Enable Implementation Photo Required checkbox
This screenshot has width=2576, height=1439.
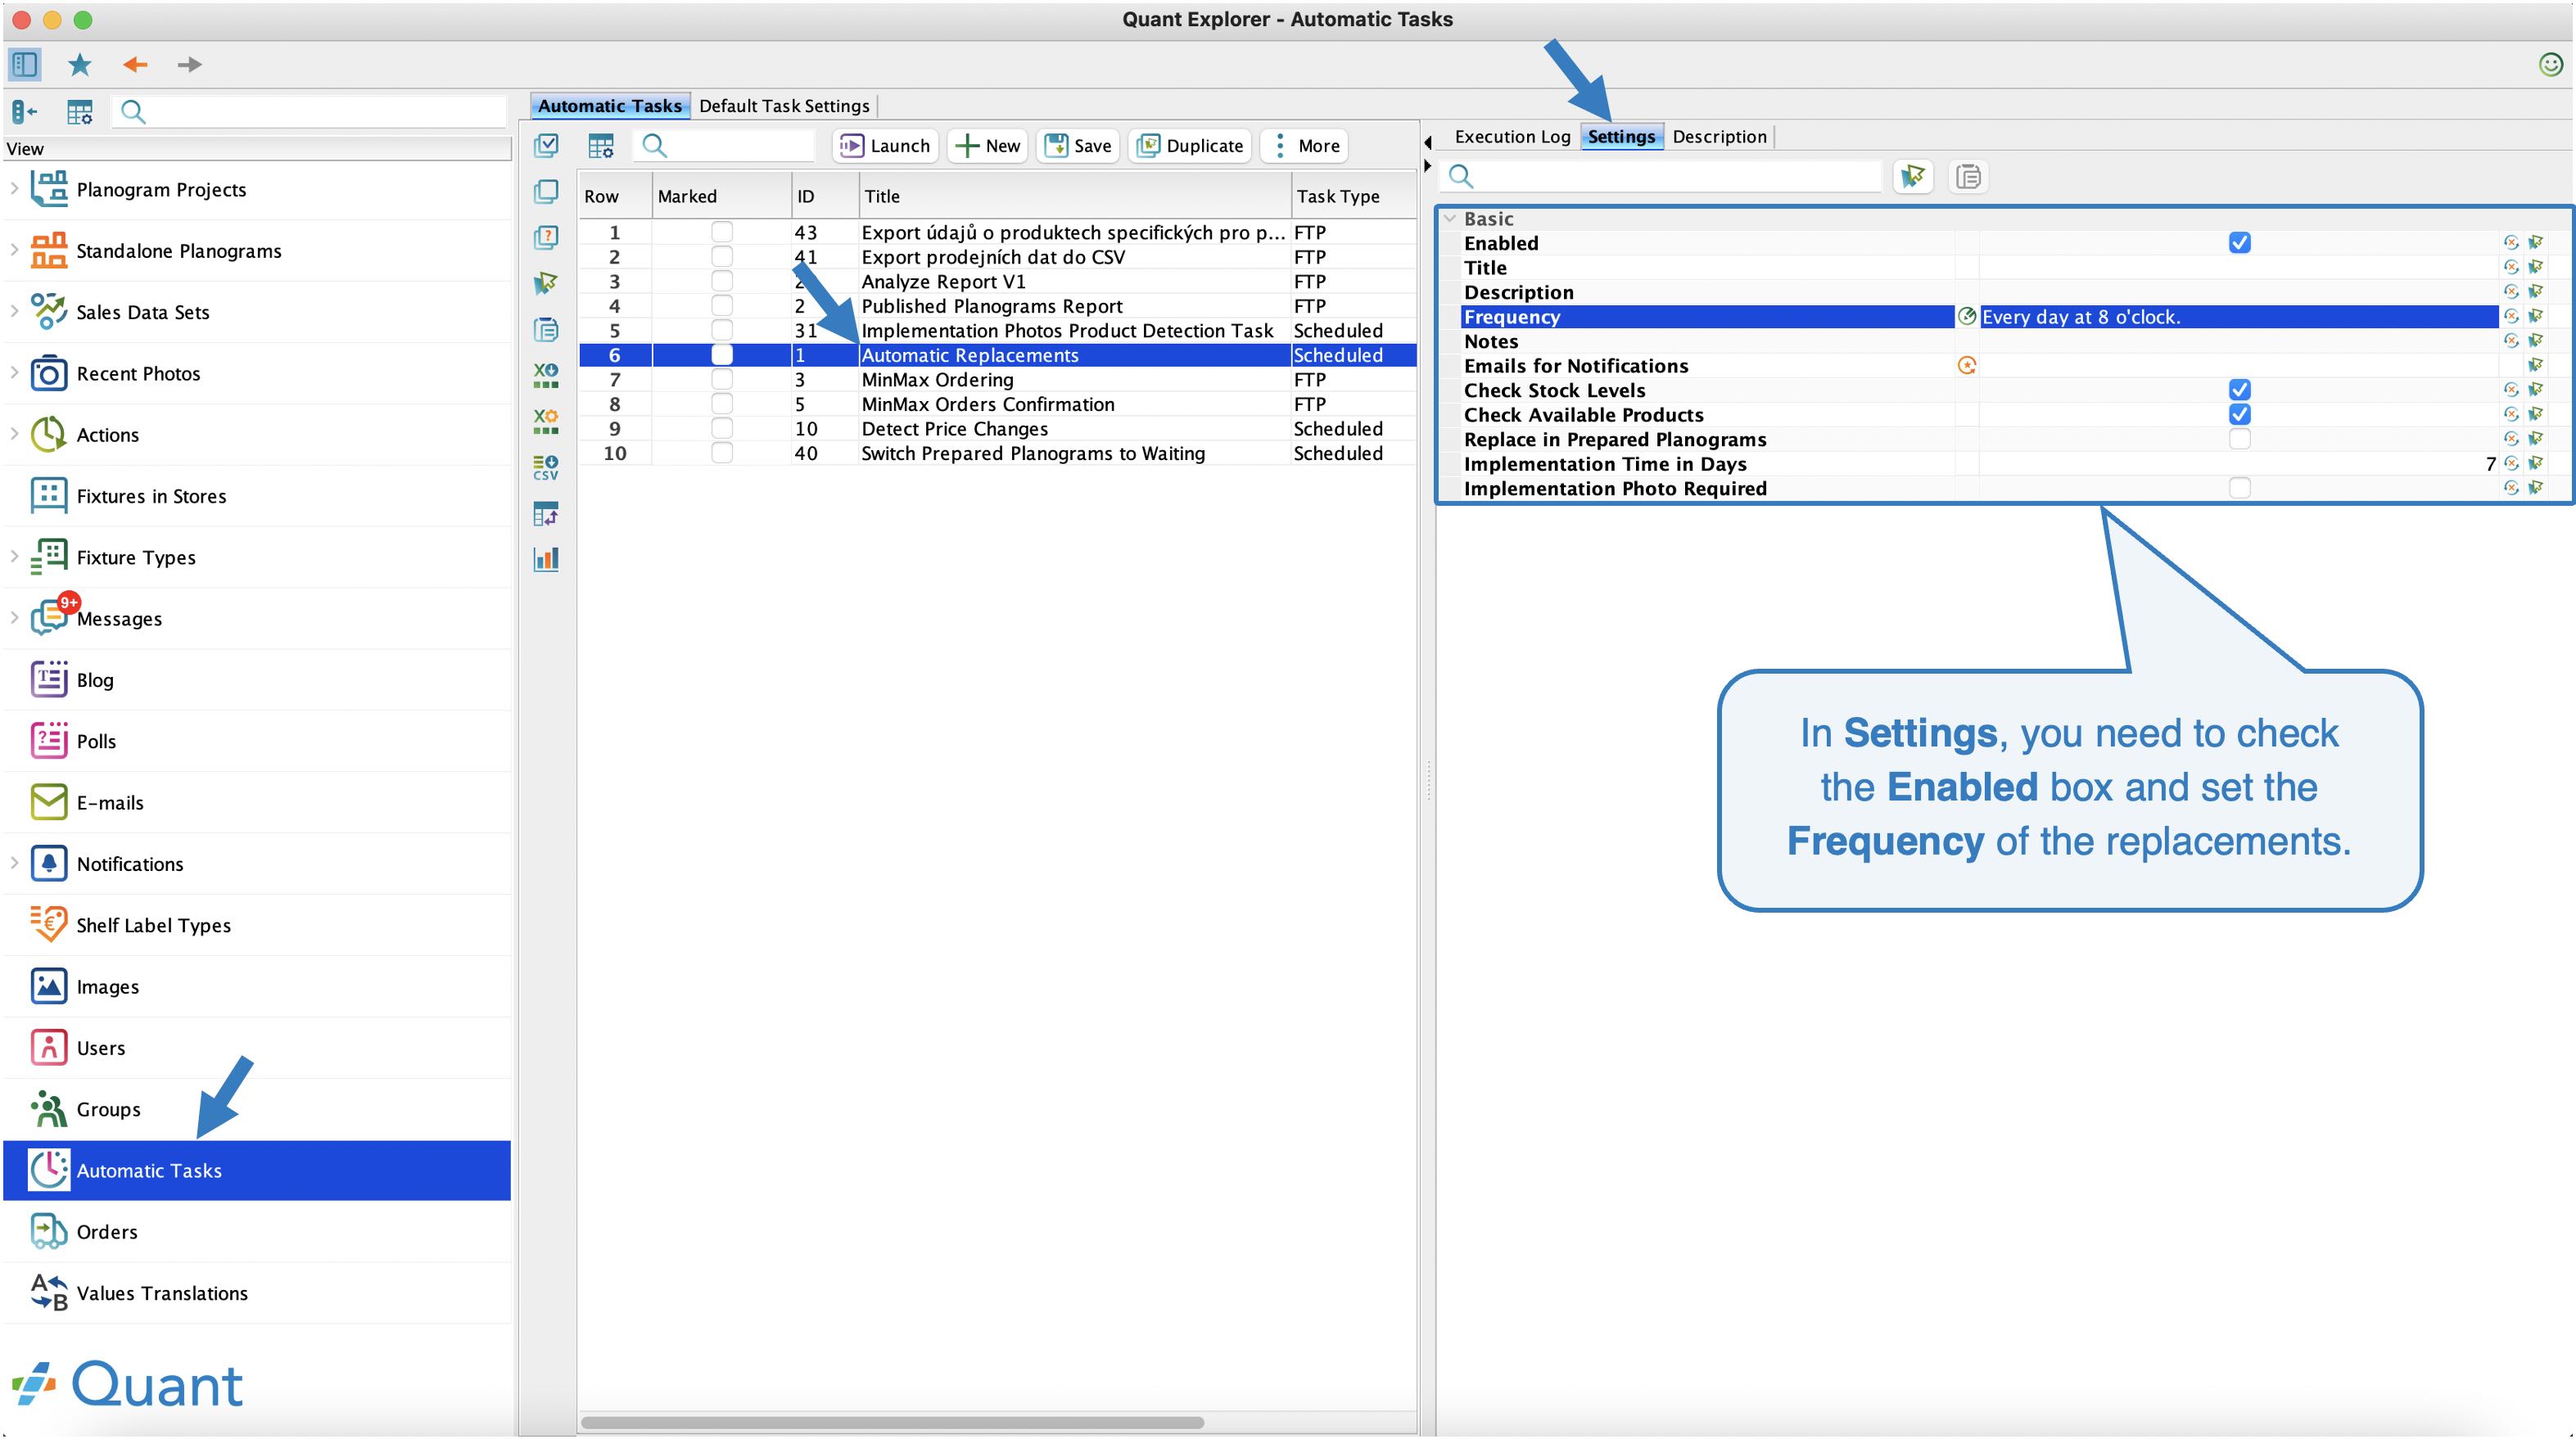pyautogui.click(x=2240, y=488)
